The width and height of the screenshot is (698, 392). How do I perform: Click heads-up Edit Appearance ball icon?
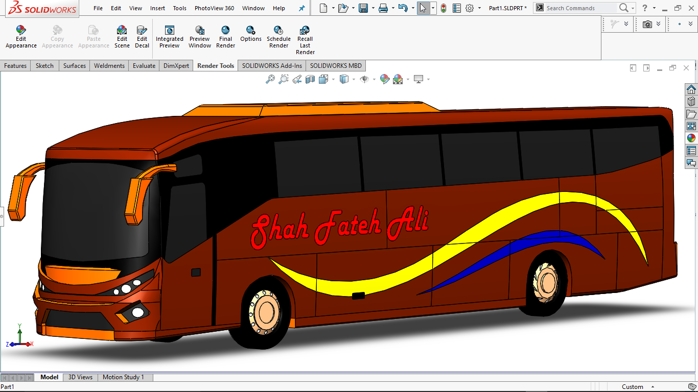click(385, 79)
